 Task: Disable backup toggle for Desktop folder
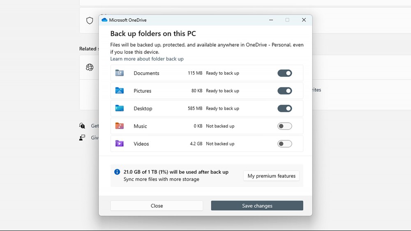(285, 108)
